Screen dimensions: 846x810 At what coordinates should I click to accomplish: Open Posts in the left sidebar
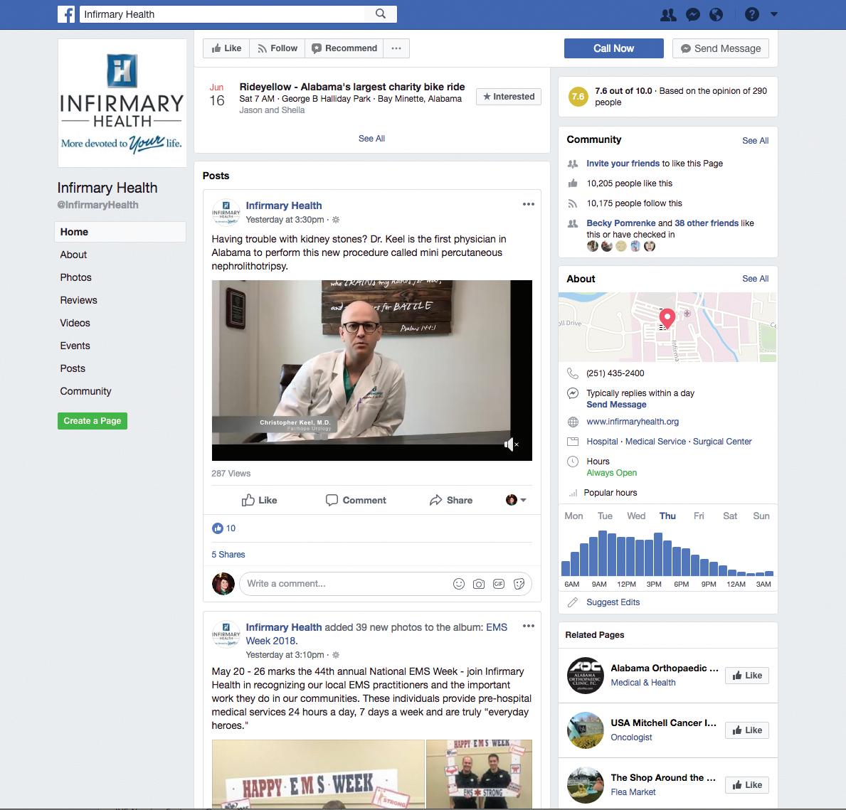point(73,368)
